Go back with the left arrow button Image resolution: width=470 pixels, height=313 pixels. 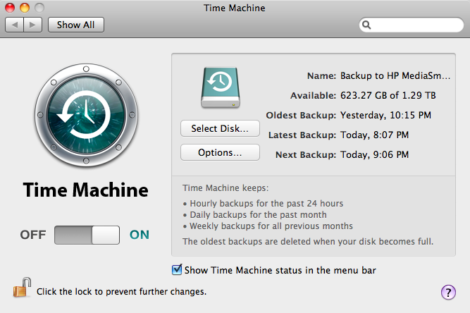click(x=14, y=25)
